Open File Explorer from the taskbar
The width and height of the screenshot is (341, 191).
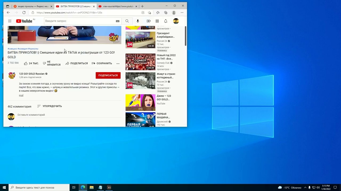tap(92, 188)
